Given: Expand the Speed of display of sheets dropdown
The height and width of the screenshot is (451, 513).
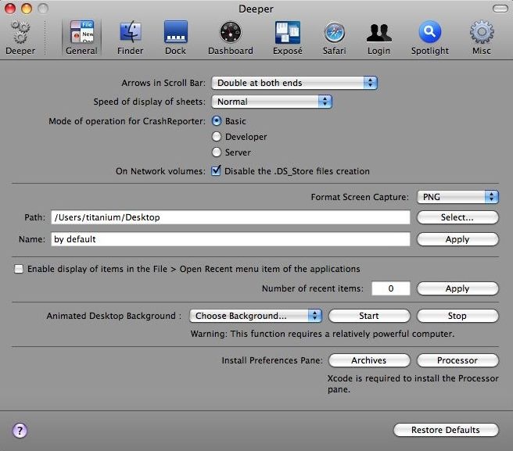Looking at the screenshot, I should pyautogui.click(x=271, y=102).
